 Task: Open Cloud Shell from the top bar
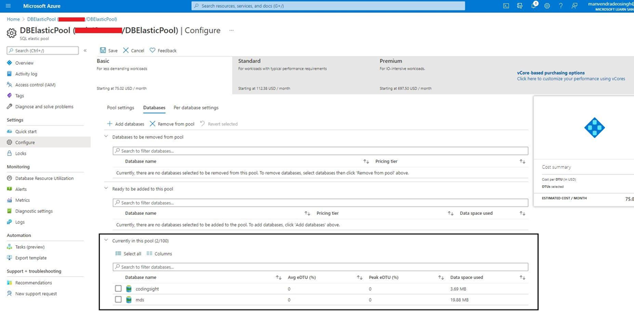506,6
